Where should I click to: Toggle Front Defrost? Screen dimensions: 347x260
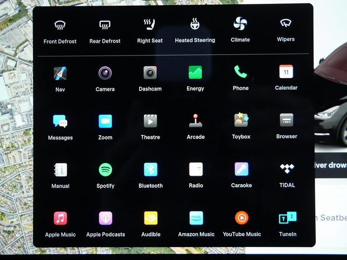60,26
